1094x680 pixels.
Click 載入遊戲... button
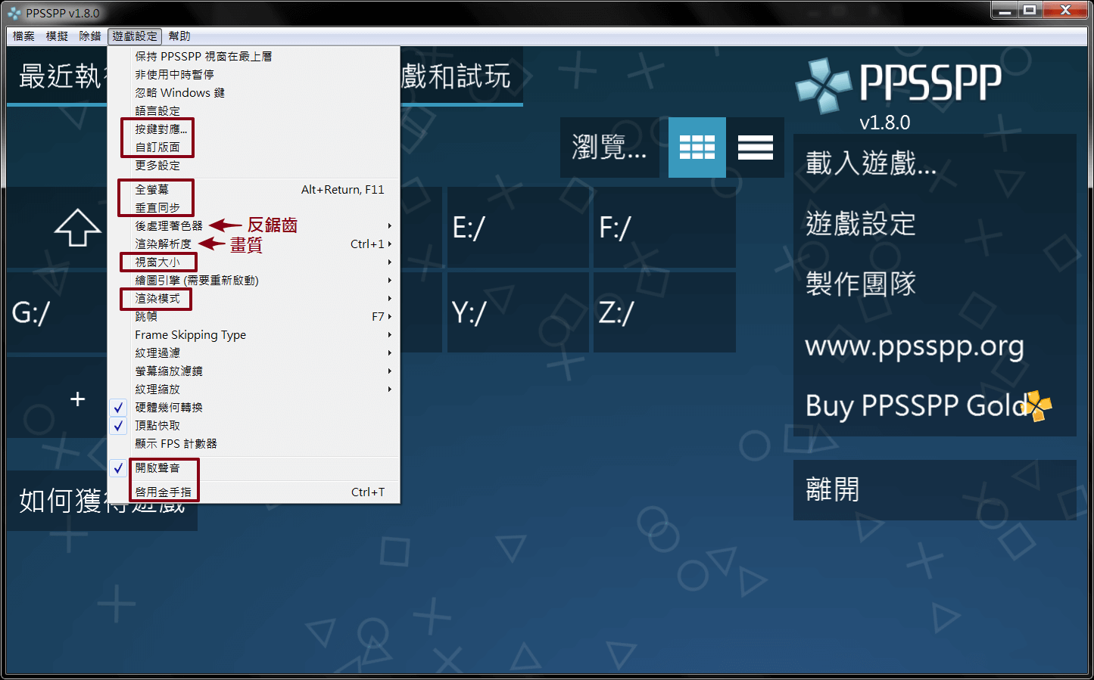tap(934, 164)
